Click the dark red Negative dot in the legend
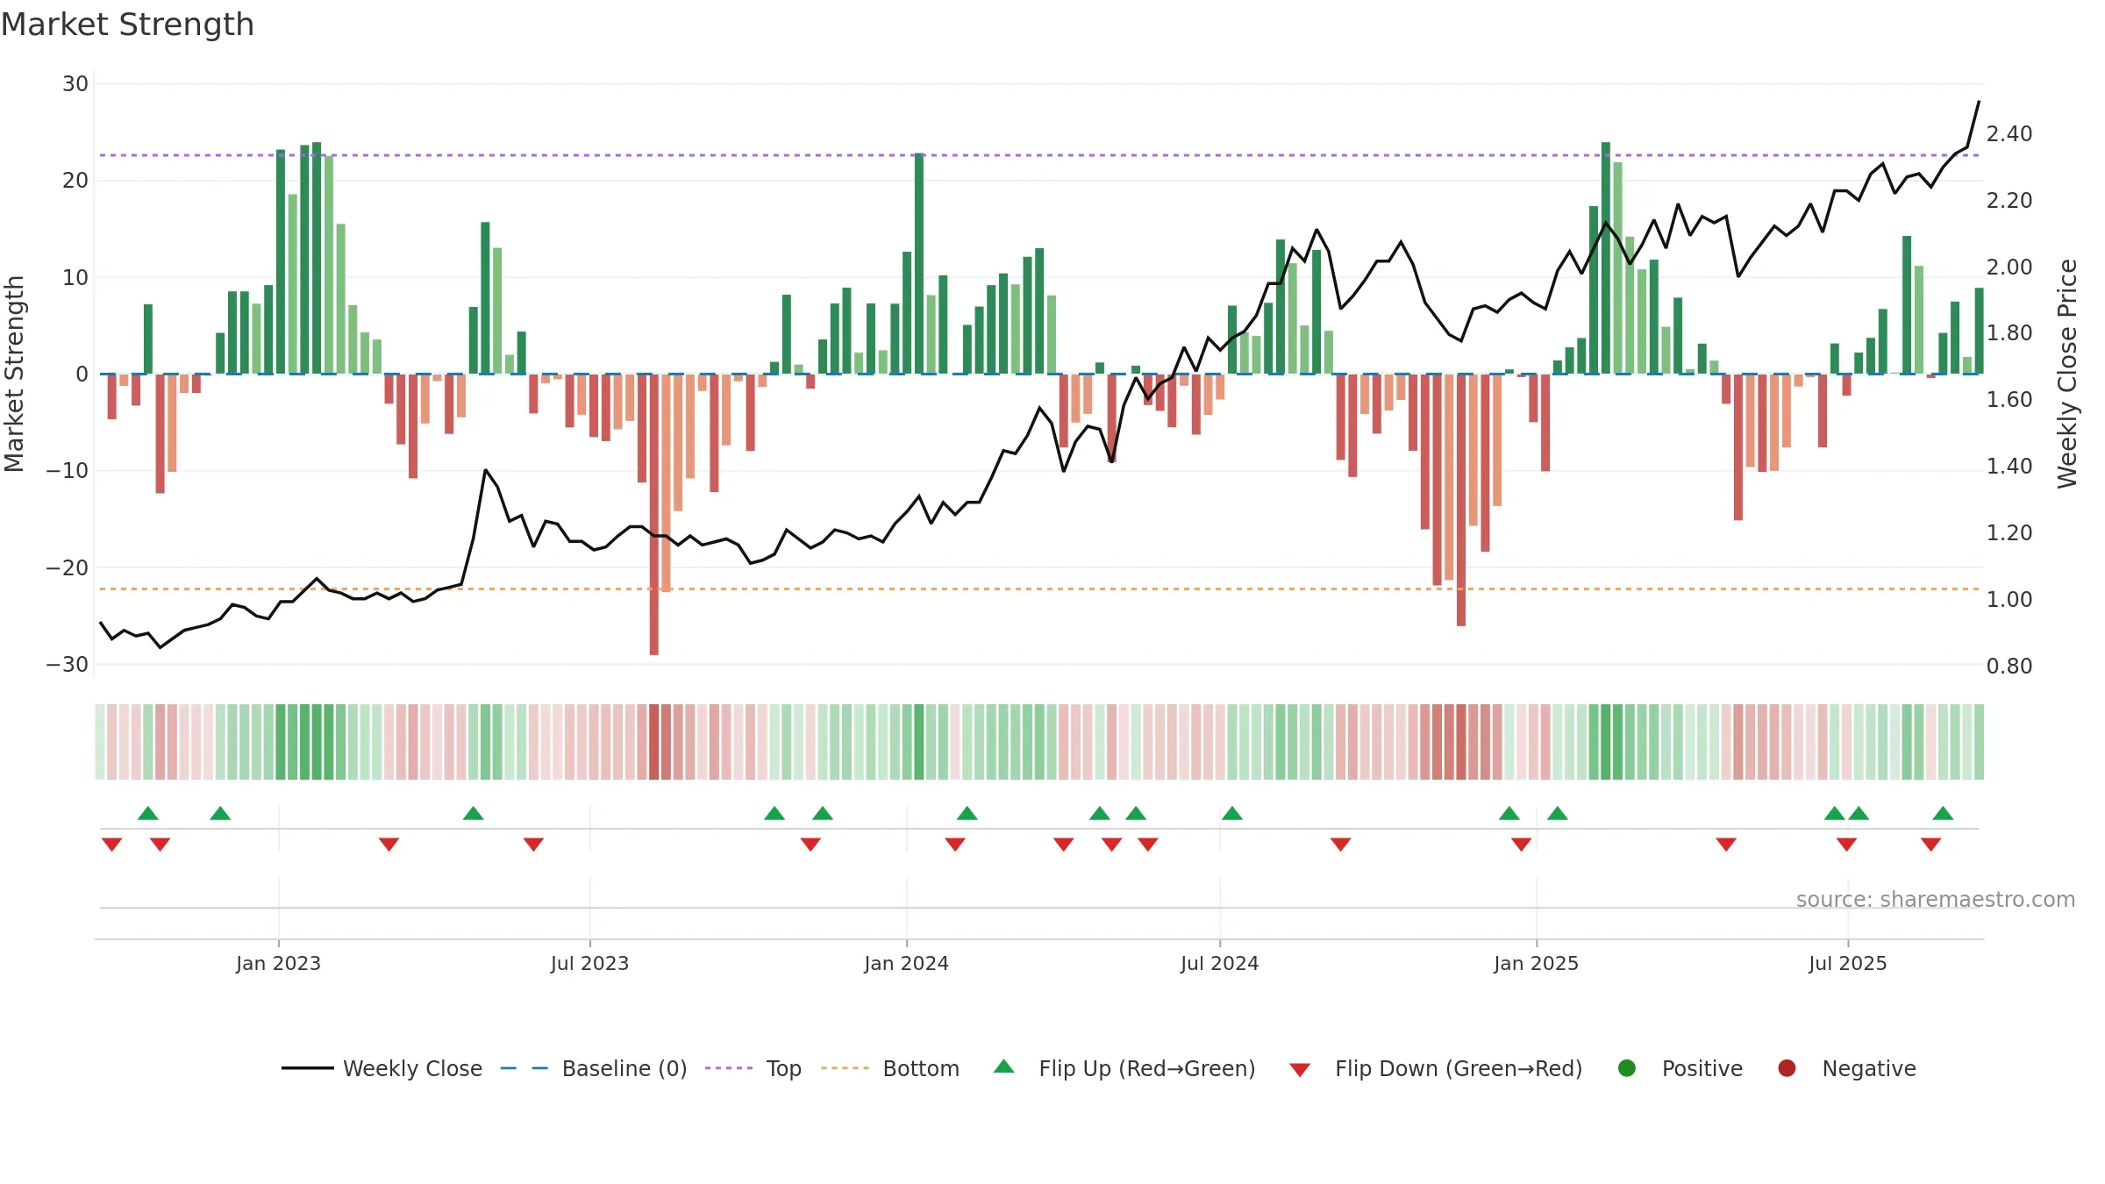The height and width of the screenshot is (1184, 2105). click(1787, 1068)
